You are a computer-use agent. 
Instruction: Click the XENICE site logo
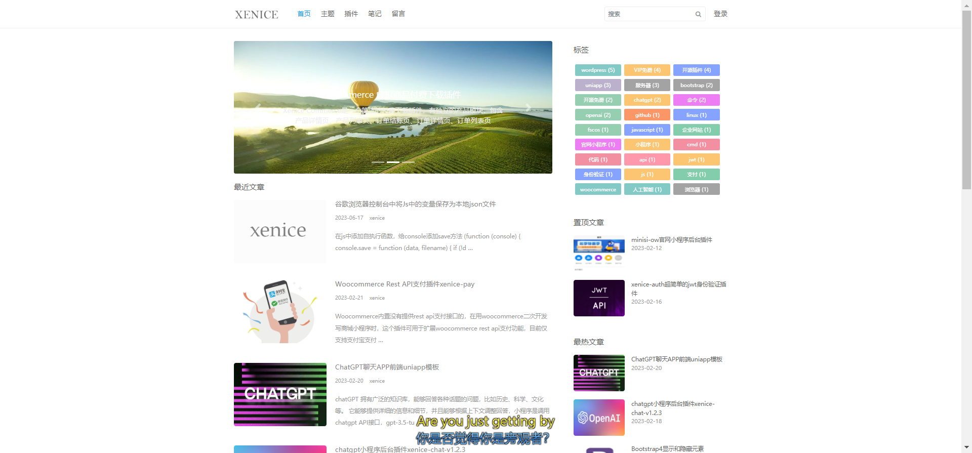coord(257,15)
